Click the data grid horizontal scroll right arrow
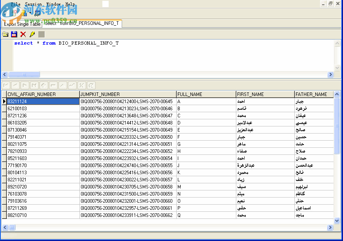The width and height of the screenshot is (343, 241). pos(330,227)
